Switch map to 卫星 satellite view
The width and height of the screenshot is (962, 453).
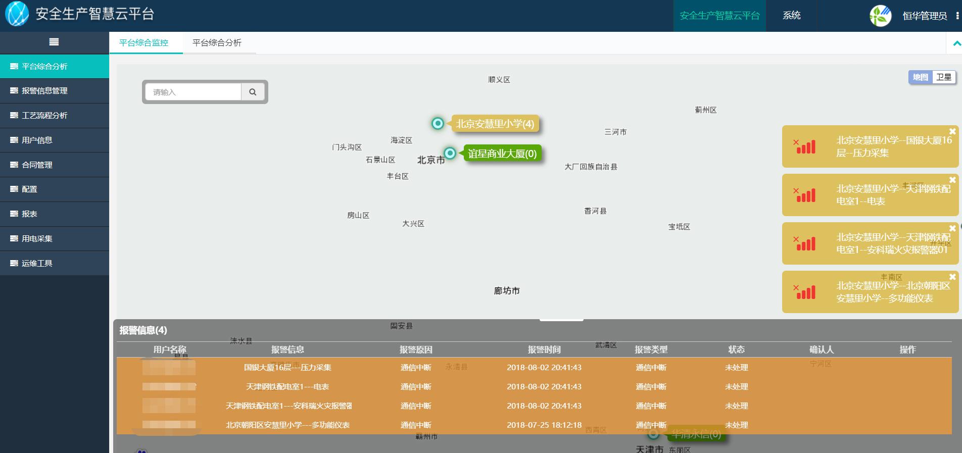point(943,77)
